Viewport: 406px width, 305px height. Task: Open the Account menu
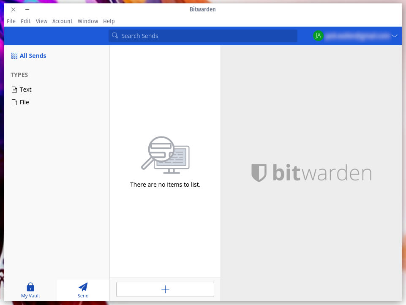coord(63,21)
